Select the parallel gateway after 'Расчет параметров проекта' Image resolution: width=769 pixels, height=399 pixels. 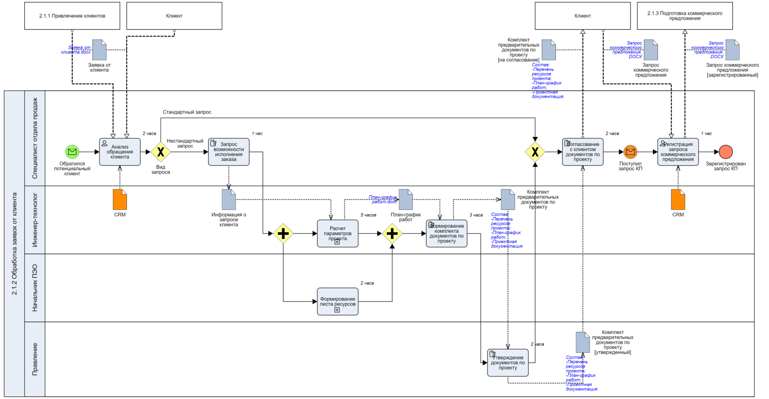[x=392, y=233]
